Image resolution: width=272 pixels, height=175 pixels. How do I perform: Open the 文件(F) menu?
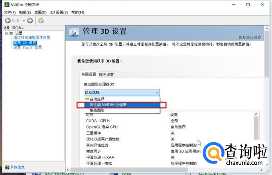coord(10,12)
